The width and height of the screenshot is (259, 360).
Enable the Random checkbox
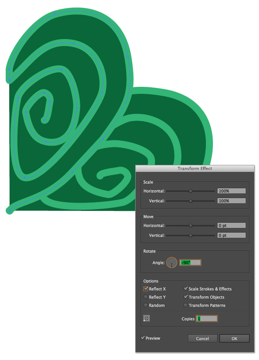click(146, 305)
